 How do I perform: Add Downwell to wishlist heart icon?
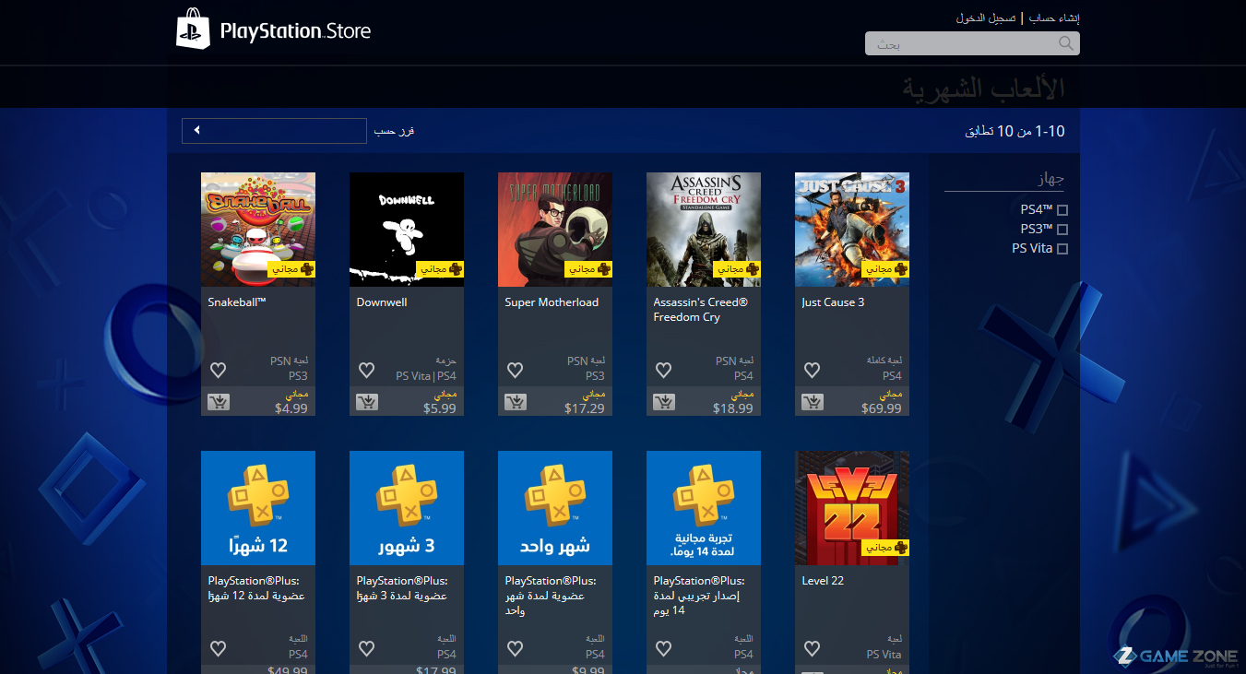coord(366,371)
